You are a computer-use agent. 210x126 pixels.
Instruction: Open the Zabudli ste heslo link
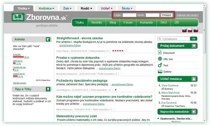(187, 15)
